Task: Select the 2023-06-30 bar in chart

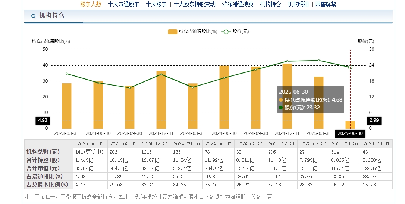Action: (98, 105)
